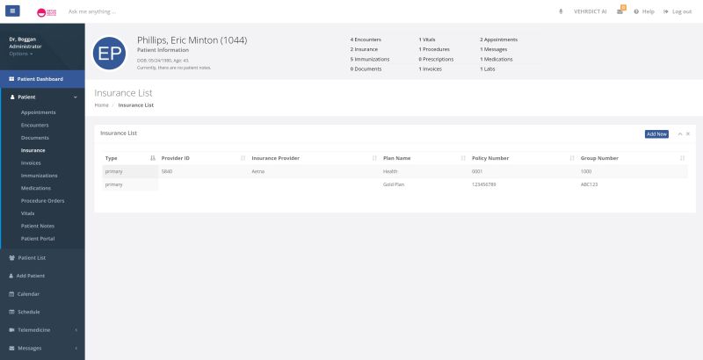
Task: Open the 1 Procedures summary link
Action: click(x=434, y=49)
